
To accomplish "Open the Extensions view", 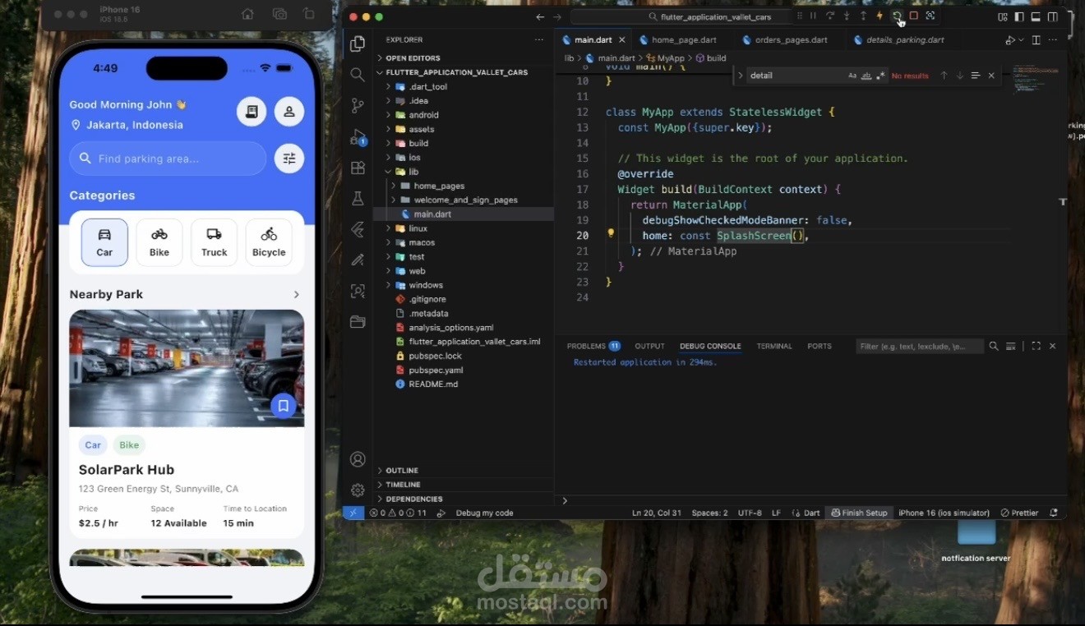I will (358, 168).
